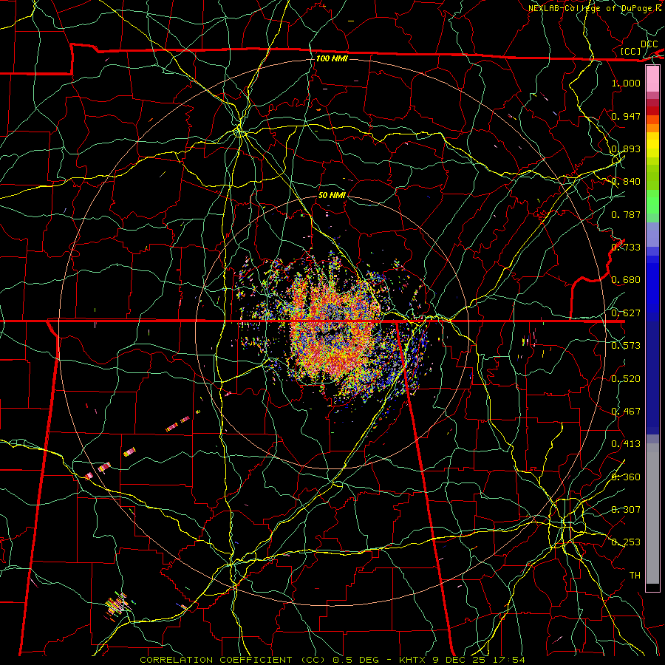Viewport: 665px width, 665px height.
Task: Click the 0.893 scale value
Action: pyautogui.click(x=626, y=149)
